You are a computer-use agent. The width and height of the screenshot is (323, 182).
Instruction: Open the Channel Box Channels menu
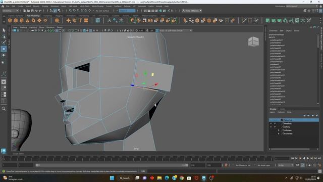pyautogui.click(x=273, y=31)
